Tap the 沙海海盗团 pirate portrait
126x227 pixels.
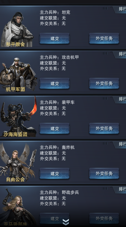pos(18,117)
